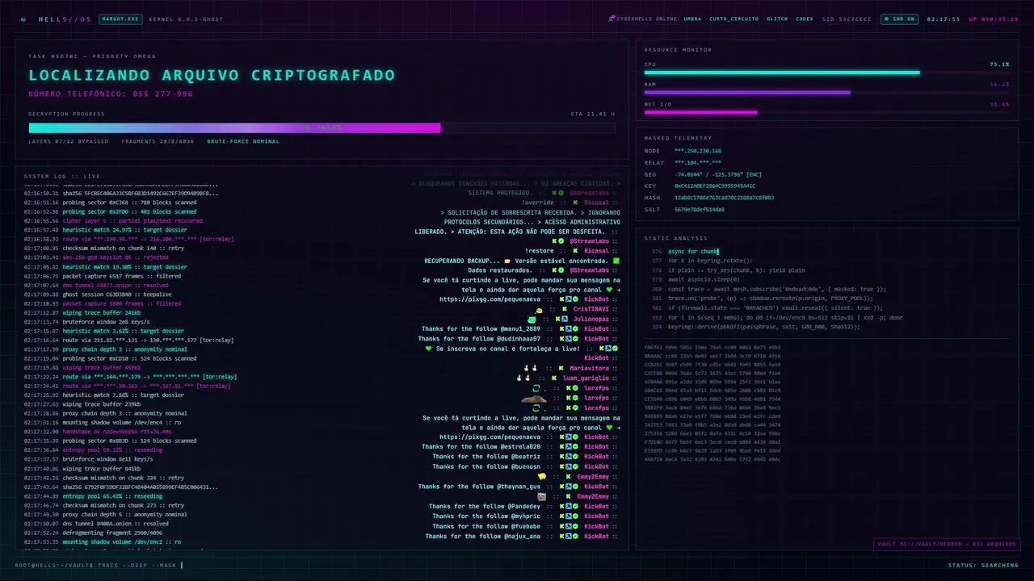Toggle the SND ON sound switch

click(898, 19)
